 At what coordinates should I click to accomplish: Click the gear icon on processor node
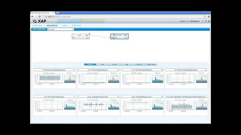112,37
